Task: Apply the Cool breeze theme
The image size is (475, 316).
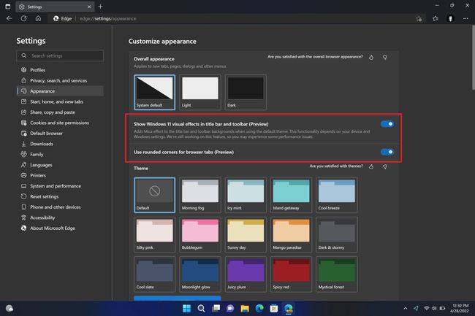Action: pyautogui.click(x=337, y=195)
